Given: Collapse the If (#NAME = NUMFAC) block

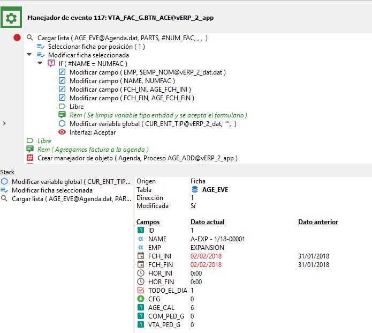Looking at the screenshot, I should pyautogui.click(x=40, y=63).
